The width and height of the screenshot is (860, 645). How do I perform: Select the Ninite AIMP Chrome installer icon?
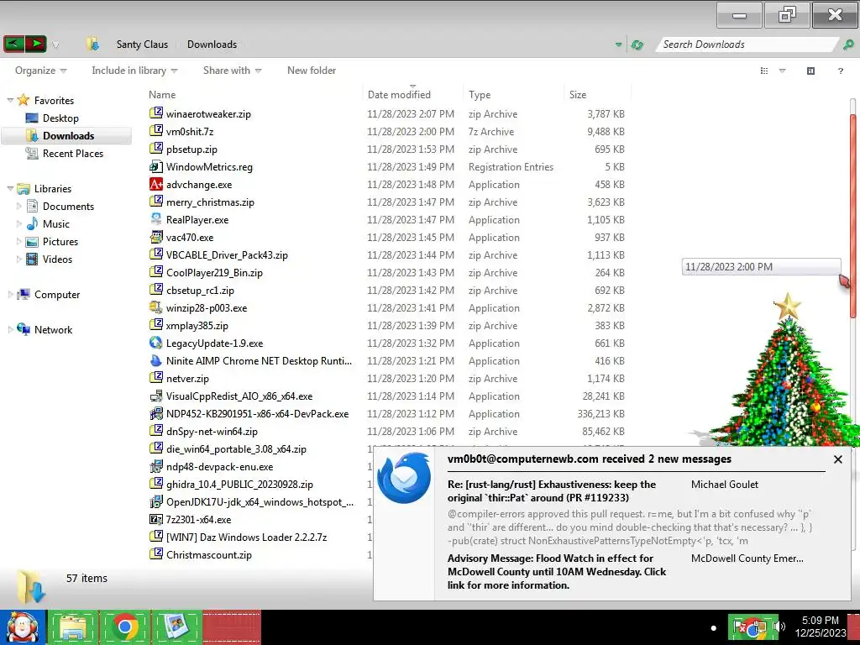[156, 360]
